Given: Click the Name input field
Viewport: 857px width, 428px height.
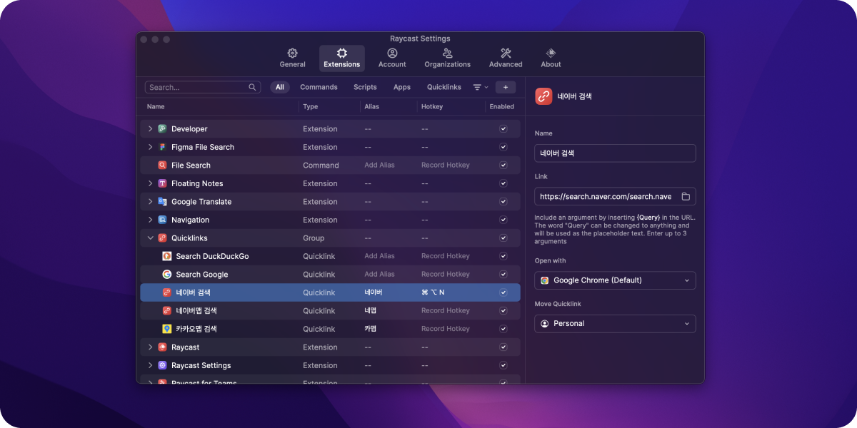Looking at the screenshot, I should pyautogui.click(x=615, y=153).
